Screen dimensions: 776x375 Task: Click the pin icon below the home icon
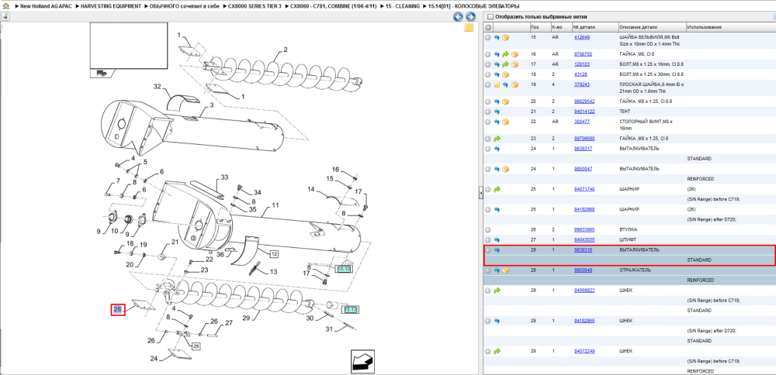coord(5,16)
